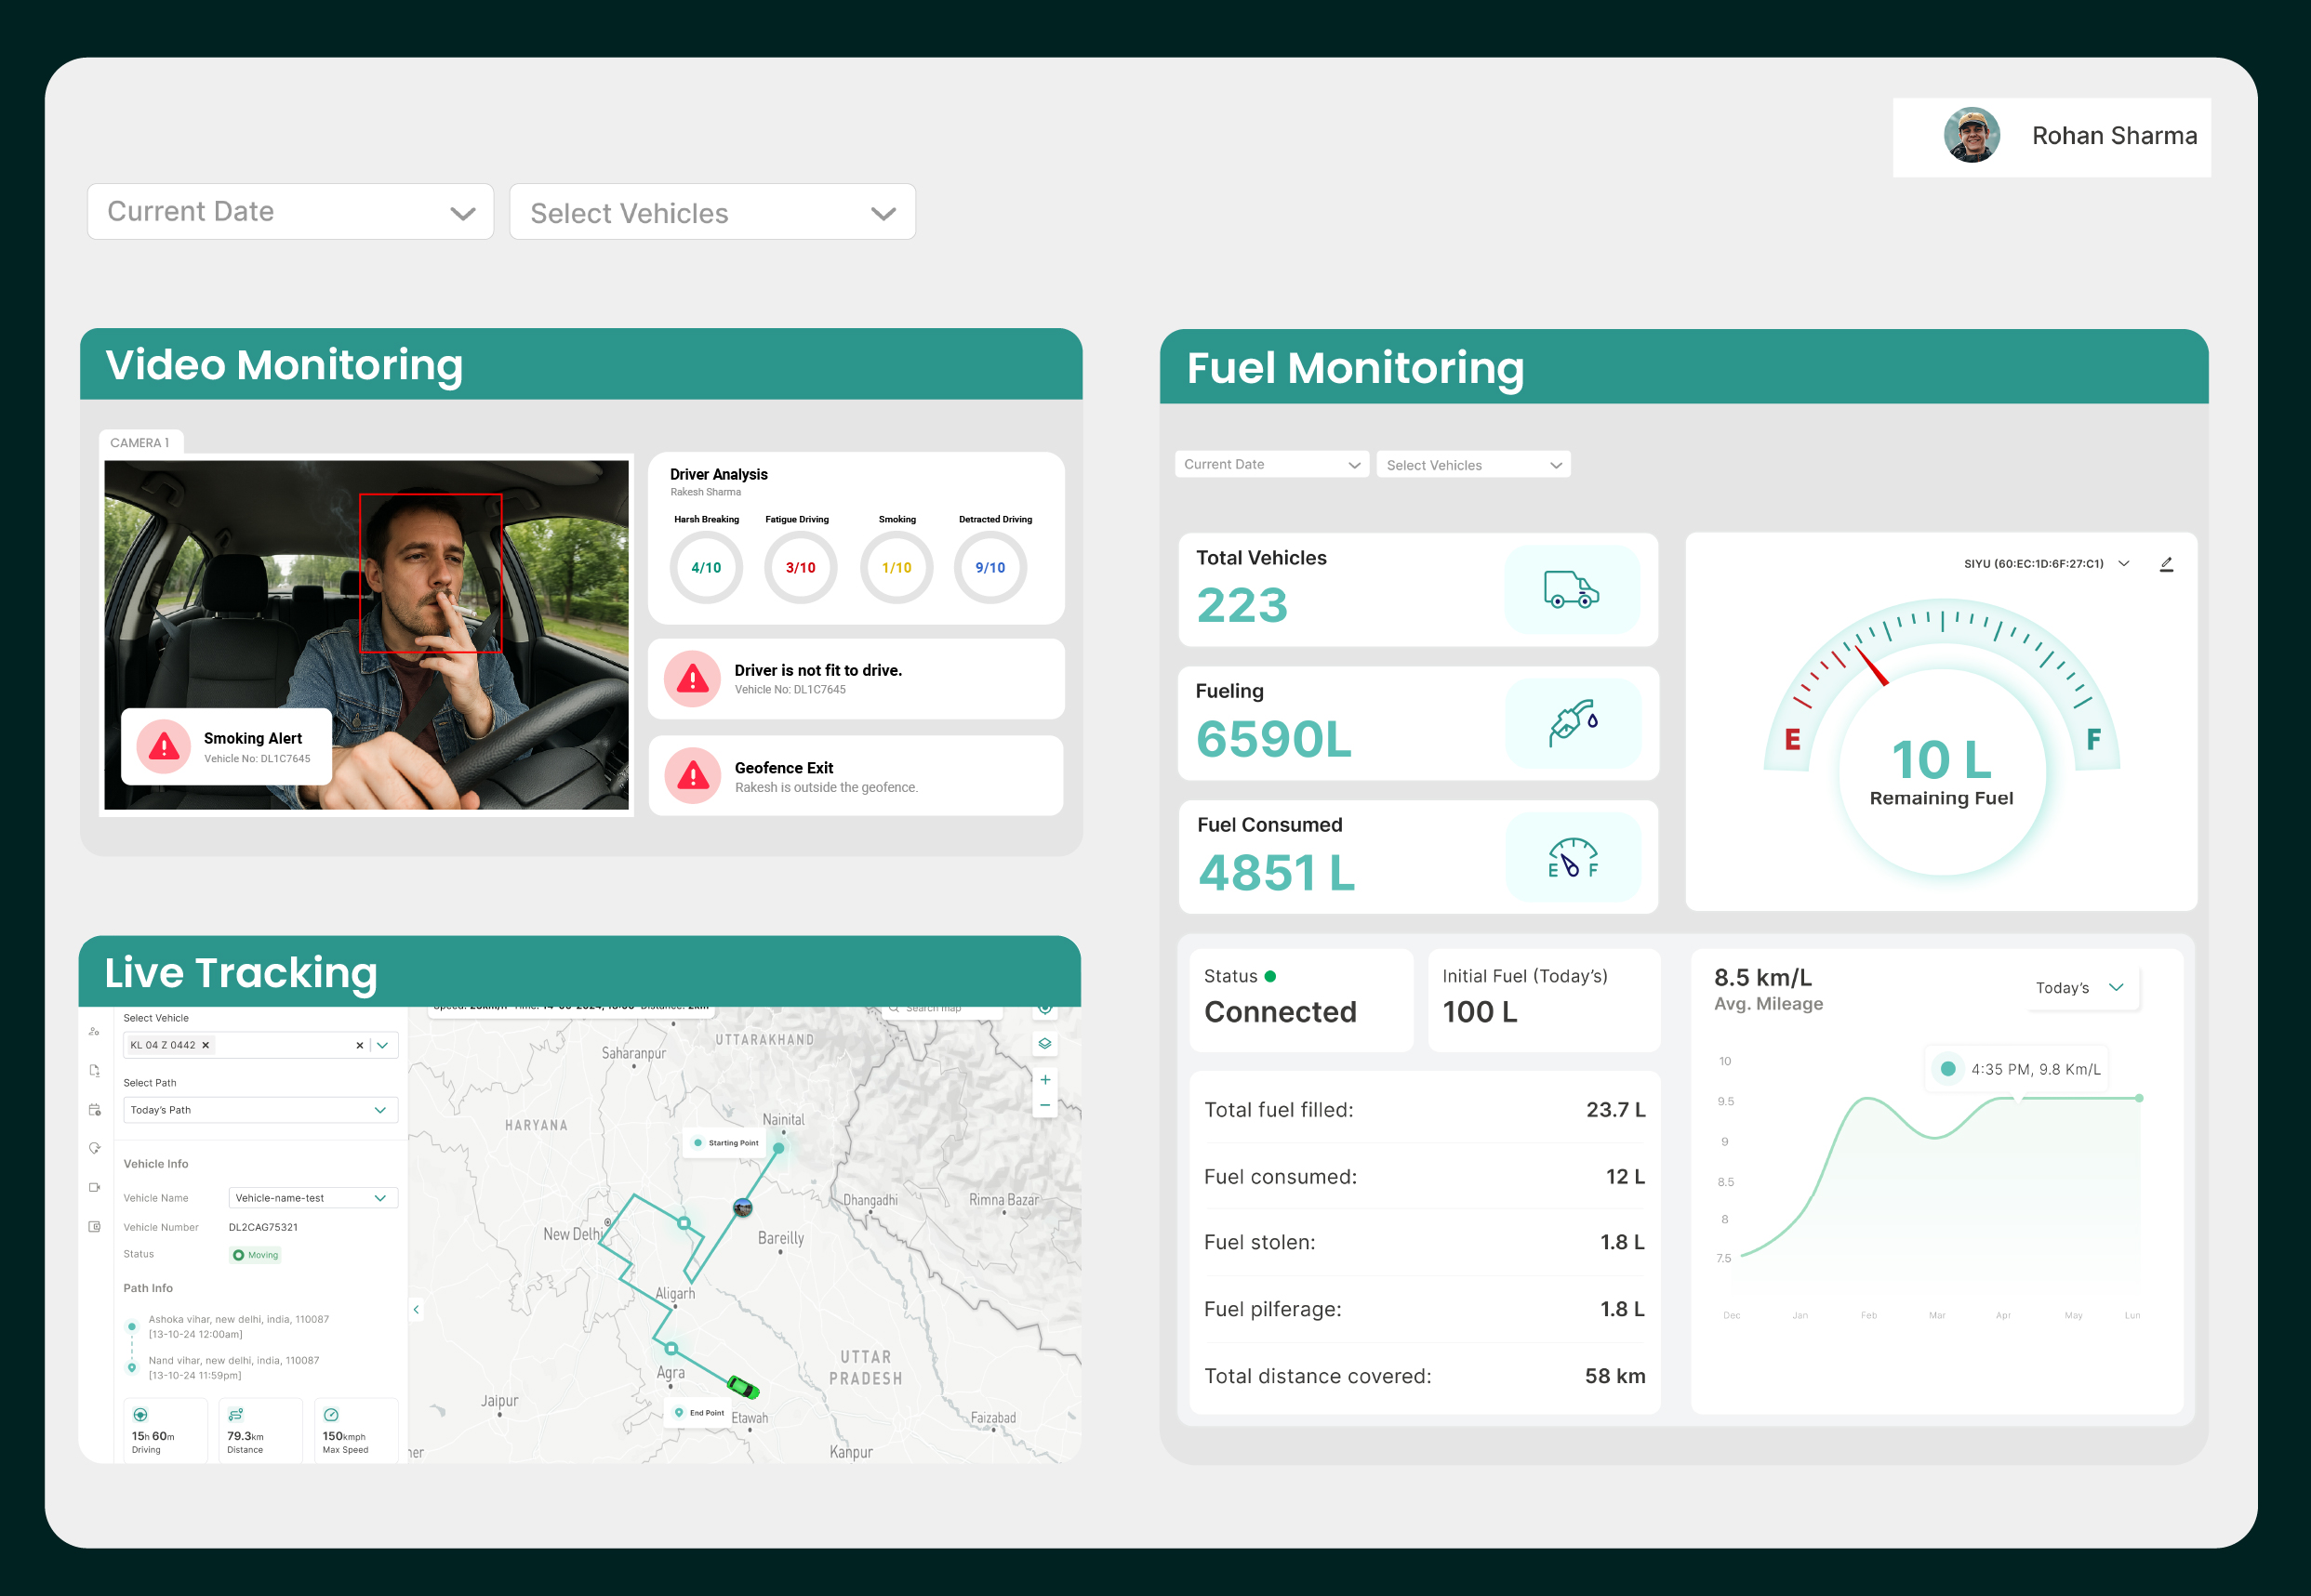The height and width of the screenshot is (1596, 2311).
Task: Click the 4:35 PM point on mileage chart
Action: pyautogui.click(x=2019, y=1098)
